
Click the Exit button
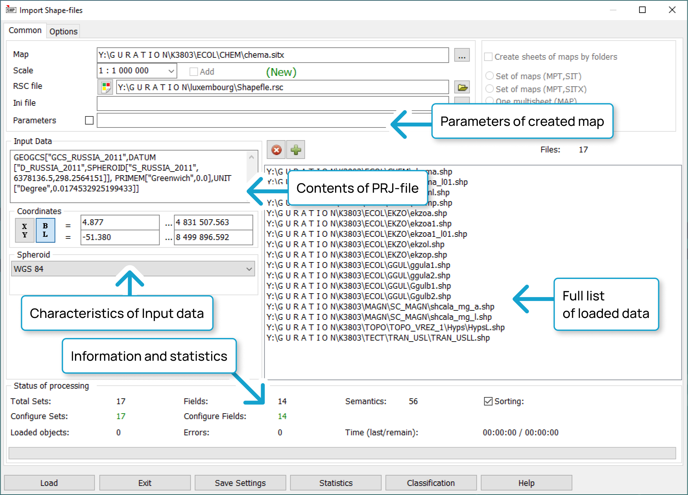145,483
